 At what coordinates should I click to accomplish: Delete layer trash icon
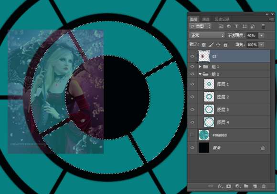tap(264, 186)
